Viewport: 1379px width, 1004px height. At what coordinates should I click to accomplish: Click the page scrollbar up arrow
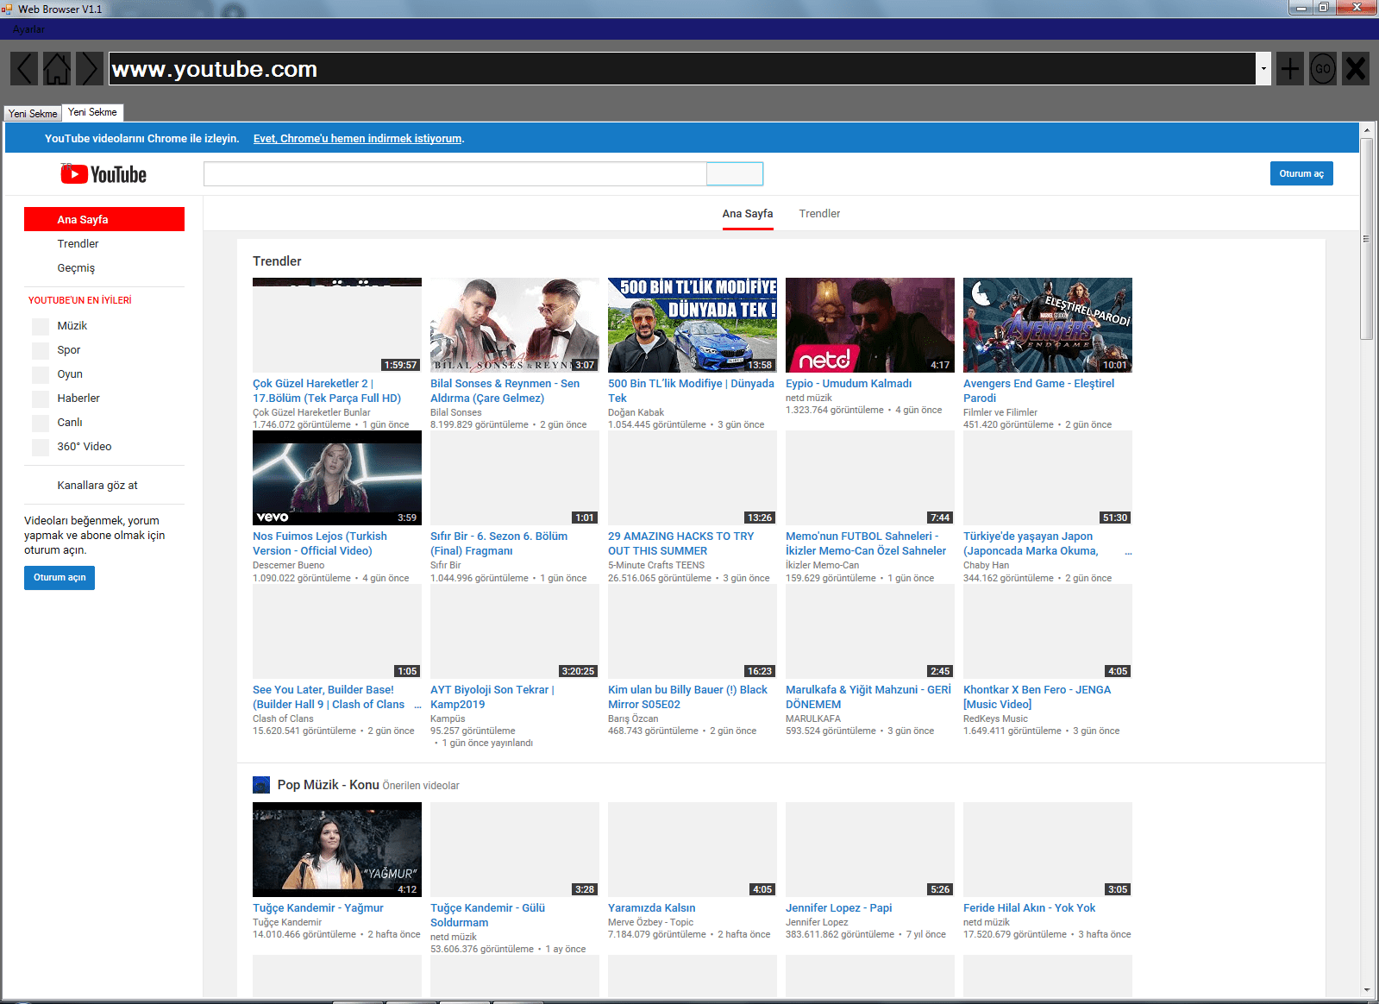[1367, 129]
